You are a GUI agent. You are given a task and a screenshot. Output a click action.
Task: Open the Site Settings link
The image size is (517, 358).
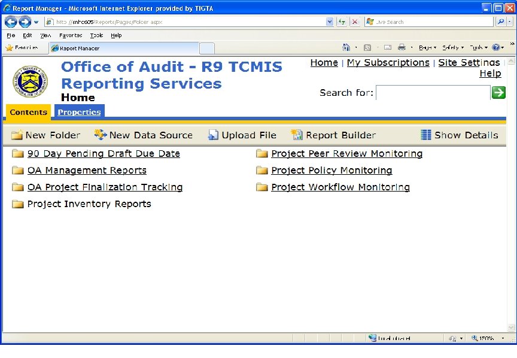pyautogui.click(x=469, y=63)
